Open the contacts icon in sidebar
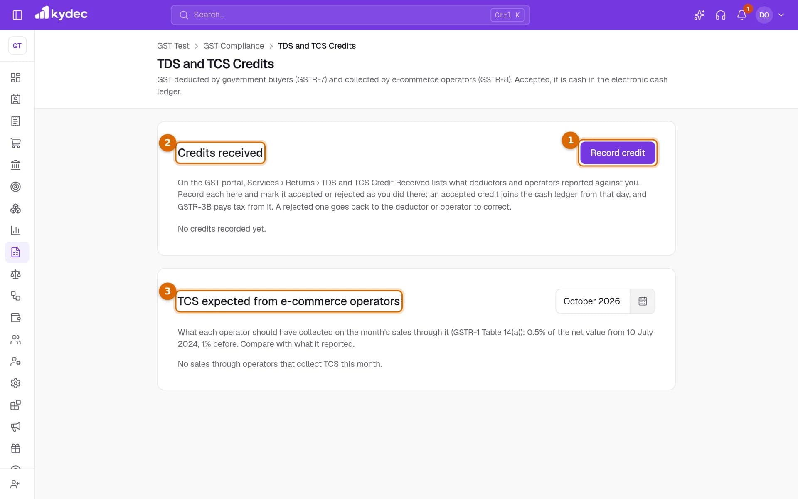This screenshot has height=499, width=798. (x=15, y=99)
